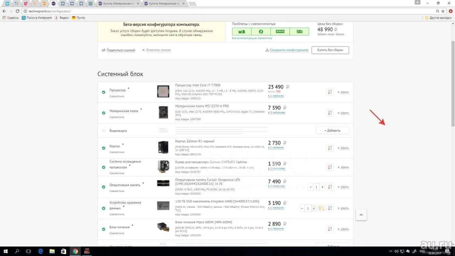
Task: Open Task View on taskbar
Action: point(29,251)
